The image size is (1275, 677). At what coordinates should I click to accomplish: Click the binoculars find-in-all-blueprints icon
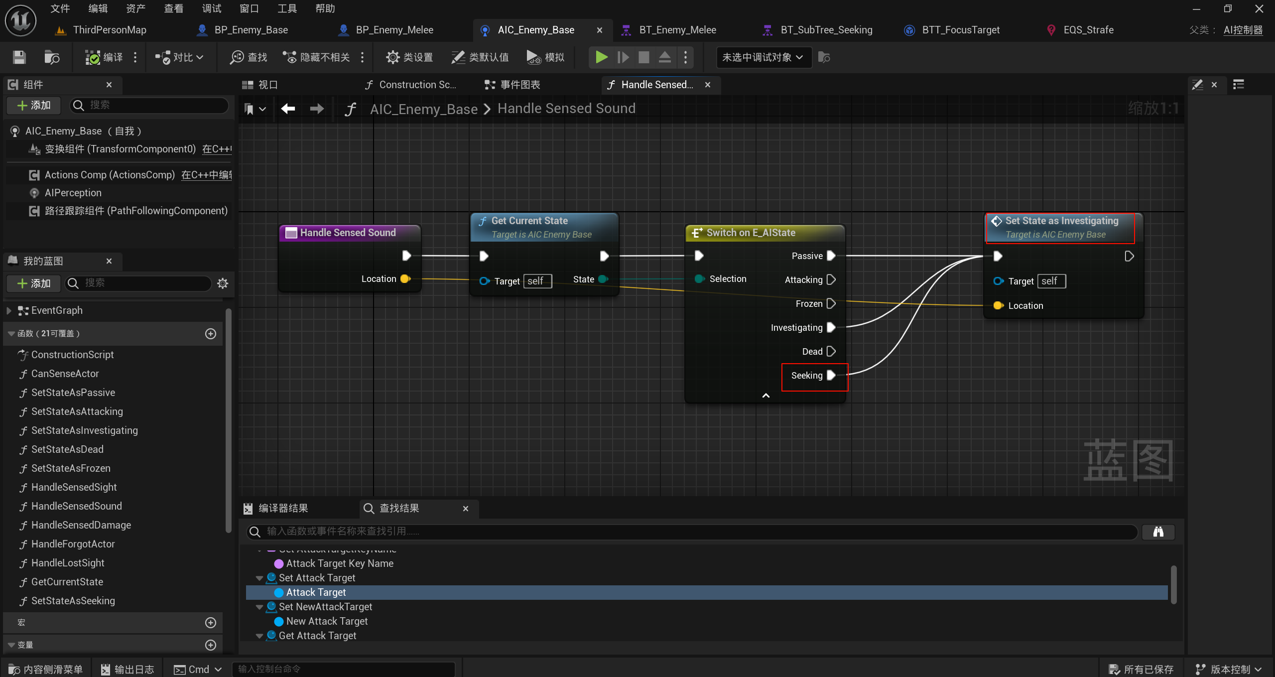[x=1158, y=532]
